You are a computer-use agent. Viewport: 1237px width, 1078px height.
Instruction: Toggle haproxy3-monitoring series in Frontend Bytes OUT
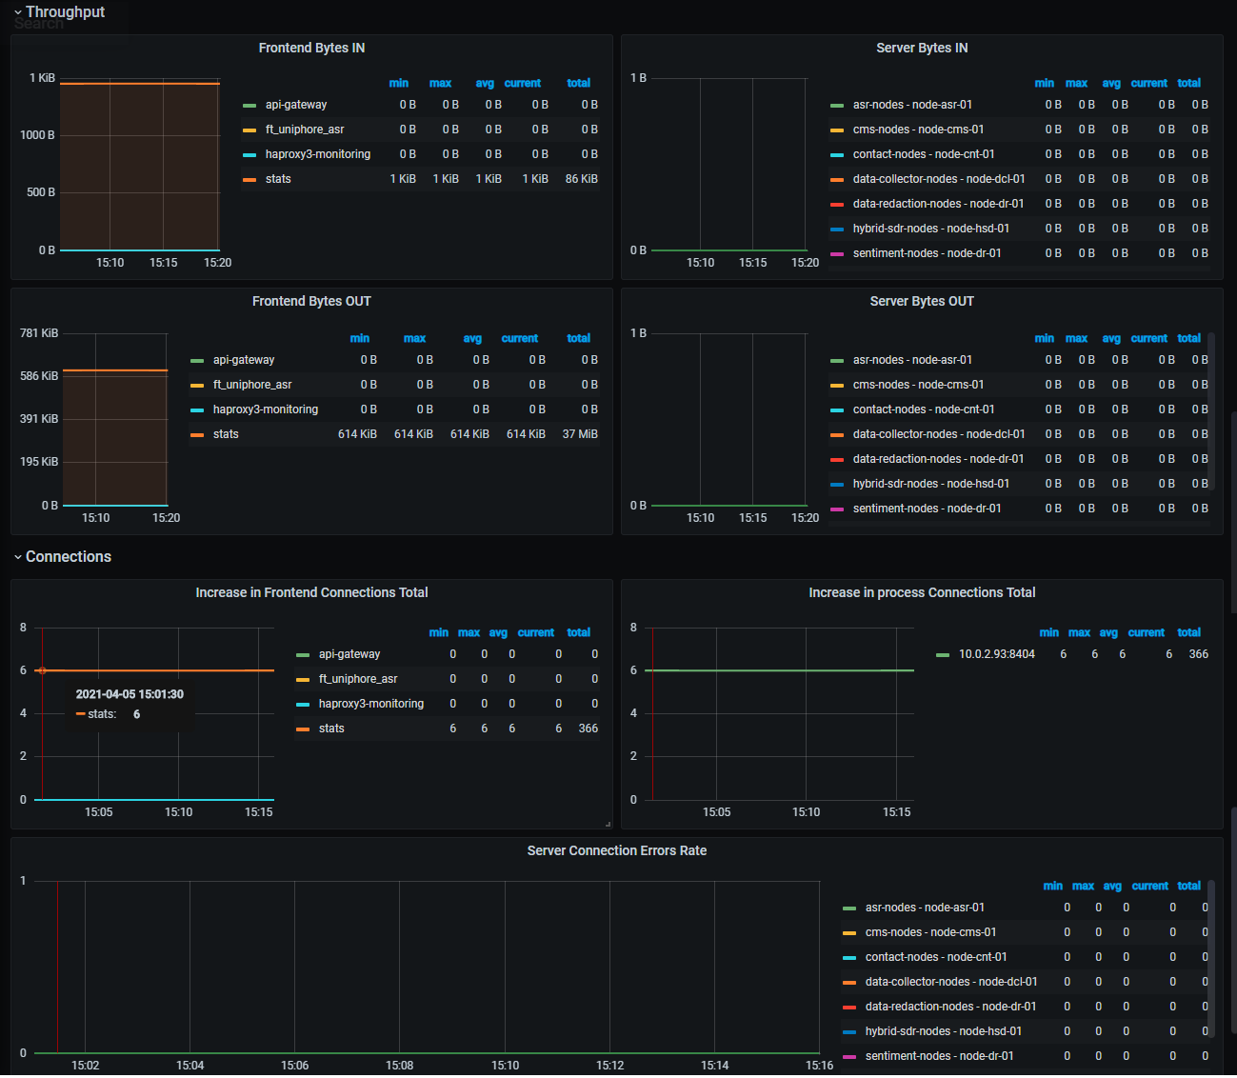266,409
